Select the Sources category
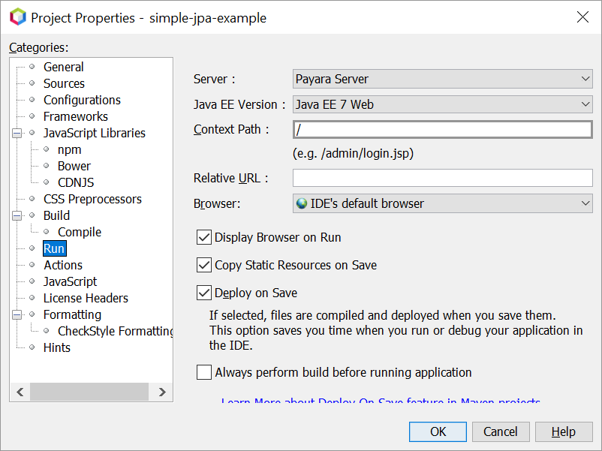Screen dimensions: 602x451 [64, 83]
